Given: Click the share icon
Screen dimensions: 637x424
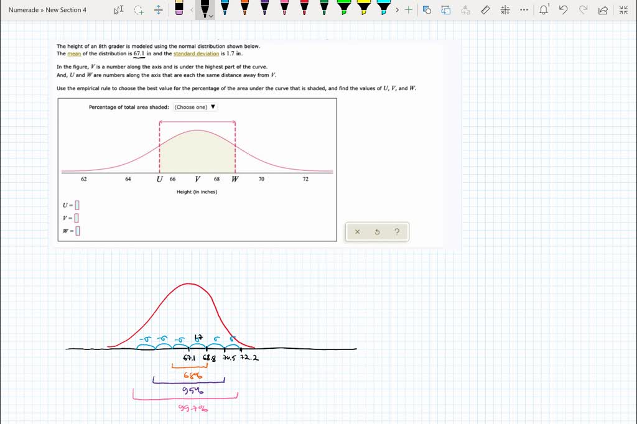Looking at the screenshot, I should pyautogui.click(x=603, y=10).
